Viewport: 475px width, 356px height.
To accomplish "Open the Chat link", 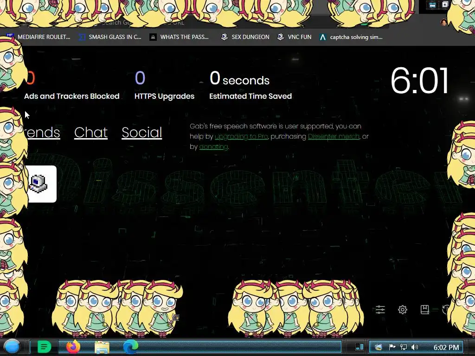I will coord(90,133).
